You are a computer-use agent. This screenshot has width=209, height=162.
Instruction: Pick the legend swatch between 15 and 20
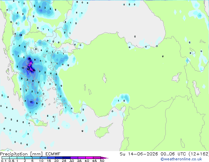coord(51,158)
